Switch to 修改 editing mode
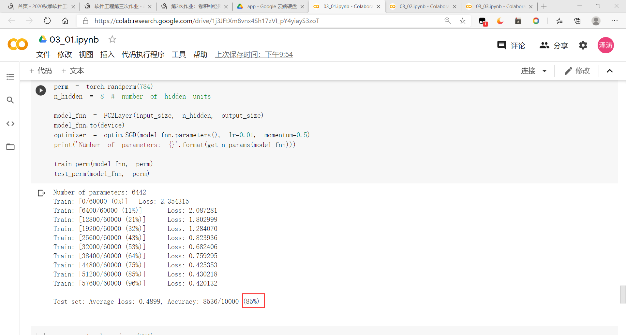 (x=577, y=71)
